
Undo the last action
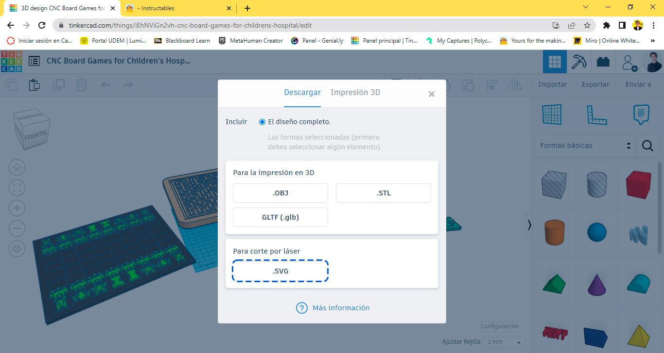[x=105, y=85]
